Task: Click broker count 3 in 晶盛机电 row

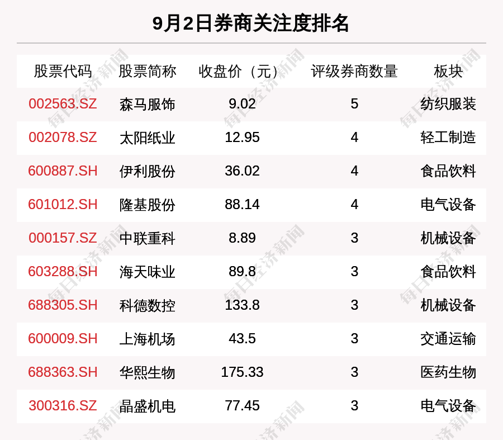Action: click(354, 406)
